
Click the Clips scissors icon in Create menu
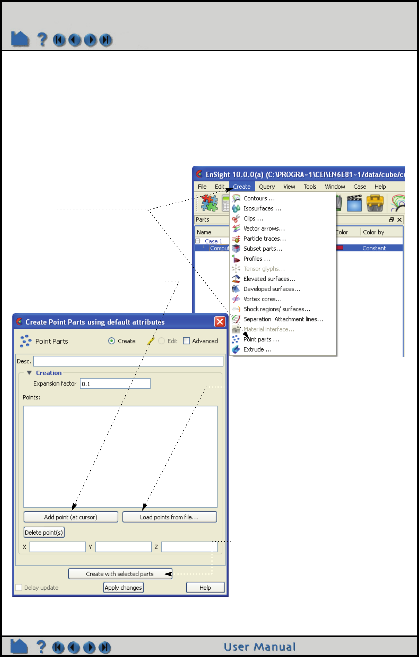[x=236, y=218]
